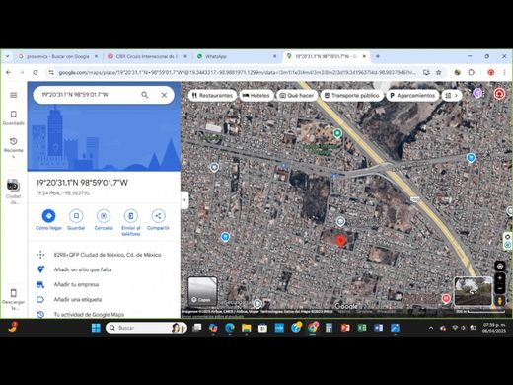Screen dimensions: 513x385
Task: Close the WhatsApp tab
Action: (x=275, y=56)
